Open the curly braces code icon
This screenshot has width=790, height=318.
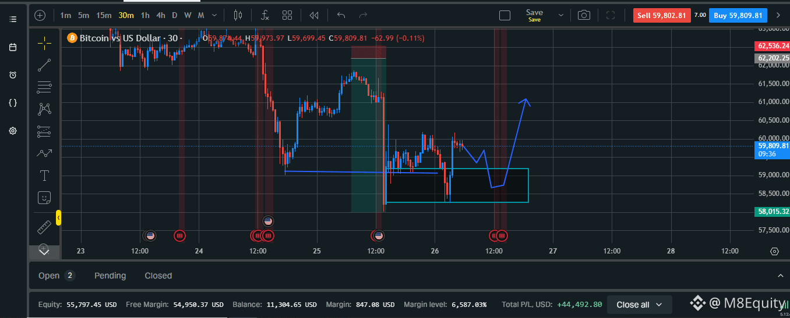pos(13,103)
